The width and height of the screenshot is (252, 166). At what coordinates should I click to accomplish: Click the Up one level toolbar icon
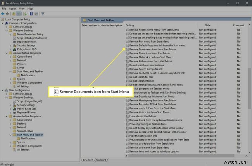point(14,14)
